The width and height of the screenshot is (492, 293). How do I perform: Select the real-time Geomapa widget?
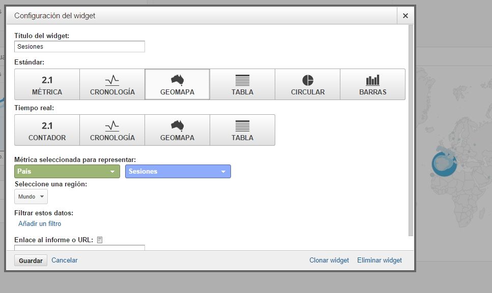click(177, 130)
